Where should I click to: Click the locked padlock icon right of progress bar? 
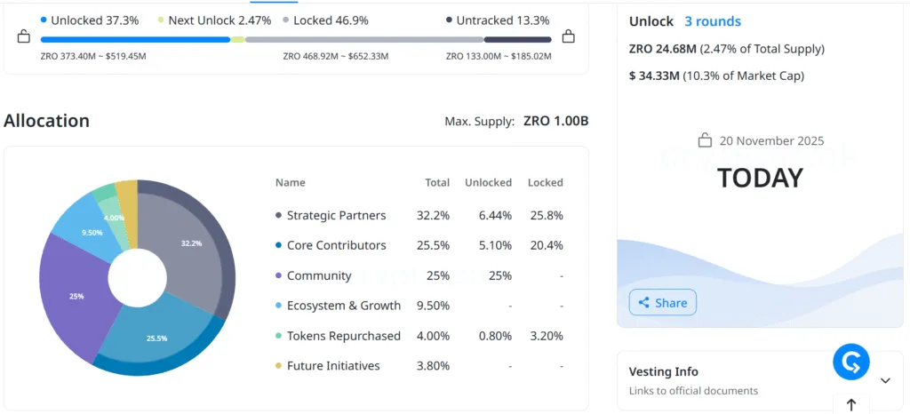tap(569, 37)
